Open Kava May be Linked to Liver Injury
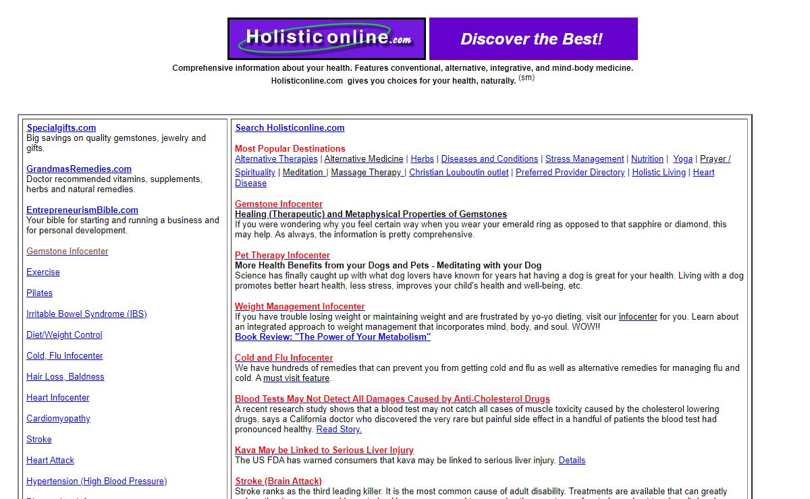This screenshot has width=810, height=499. click(x=324, y=450)
